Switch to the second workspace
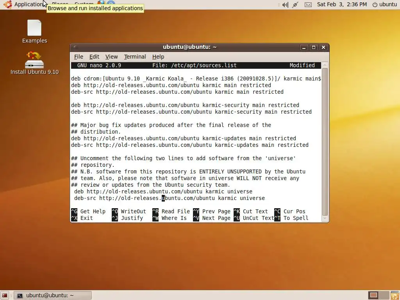Screen dimensions: 400x300 coord(384,295)
